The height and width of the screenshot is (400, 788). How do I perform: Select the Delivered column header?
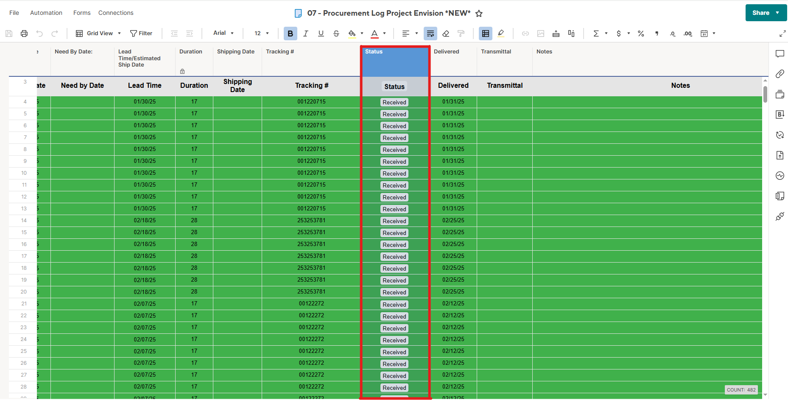pyautogui.click(x=446, y=52)
